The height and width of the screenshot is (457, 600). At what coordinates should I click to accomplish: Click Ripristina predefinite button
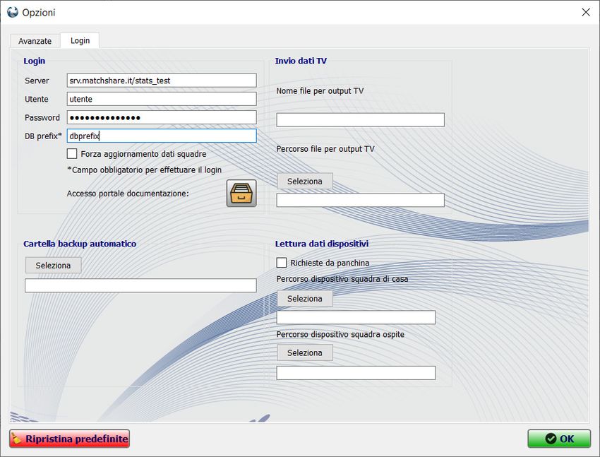(x=70, y=439)
